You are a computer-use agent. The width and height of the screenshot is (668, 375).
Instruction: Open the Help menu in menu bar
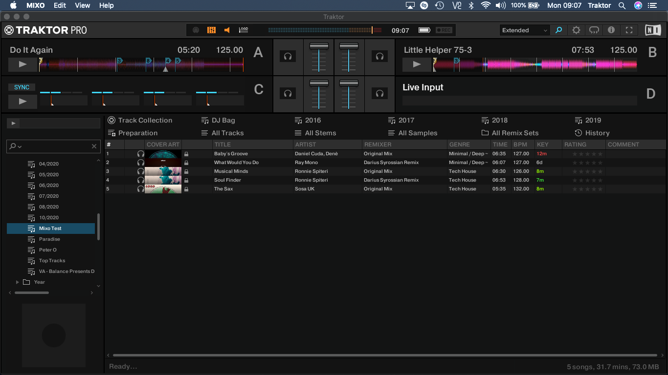(x=106, y=5)
